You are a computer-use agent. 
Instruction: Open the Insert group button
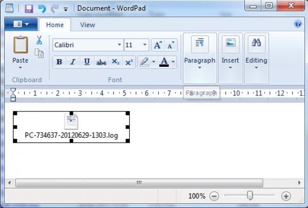[230, 58]
